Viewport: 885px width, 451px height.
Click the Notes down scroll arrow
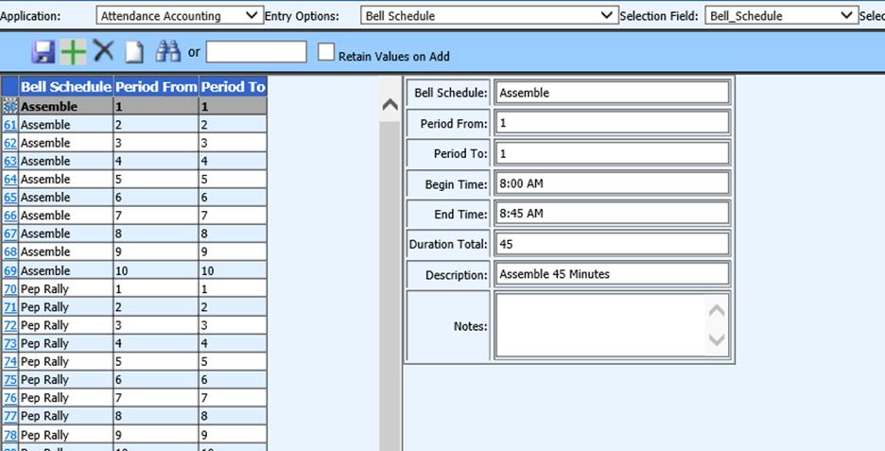[x=717, y=339]
